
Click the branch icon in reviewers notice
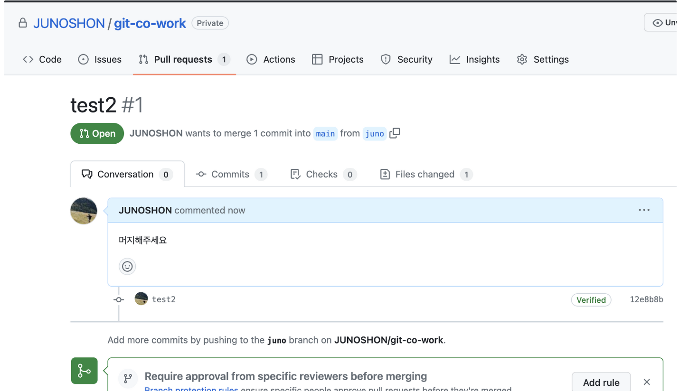128,378
